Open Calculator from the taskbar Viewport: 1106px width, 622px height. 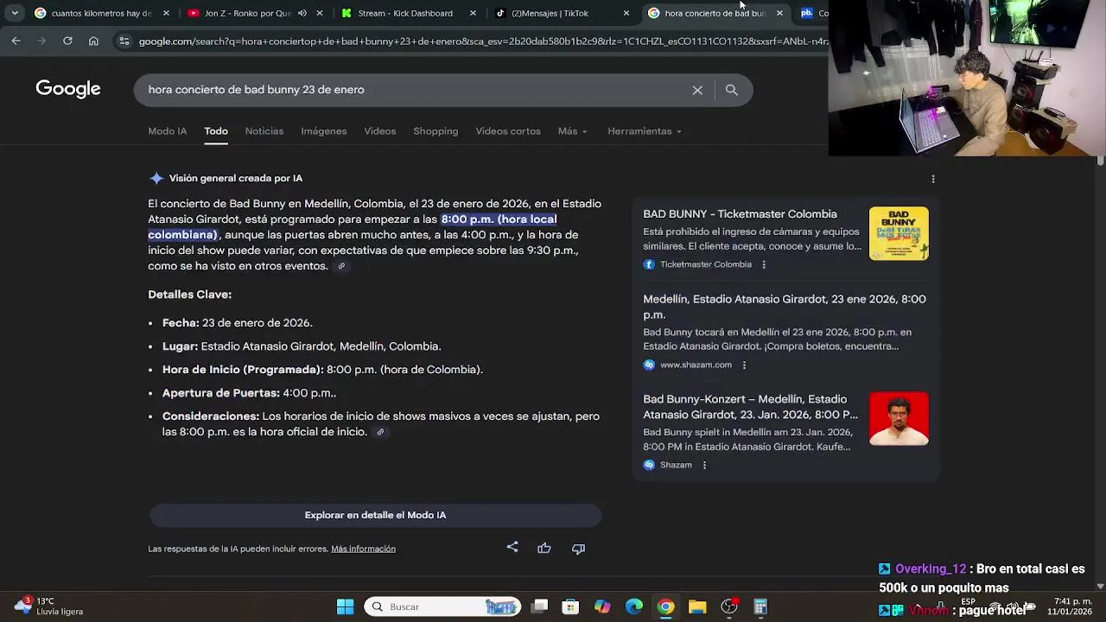click(760, 606)
